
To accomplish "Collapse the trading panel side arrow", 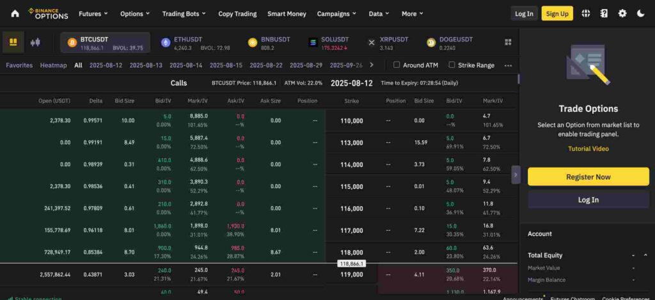I will (x=516, y=175).
